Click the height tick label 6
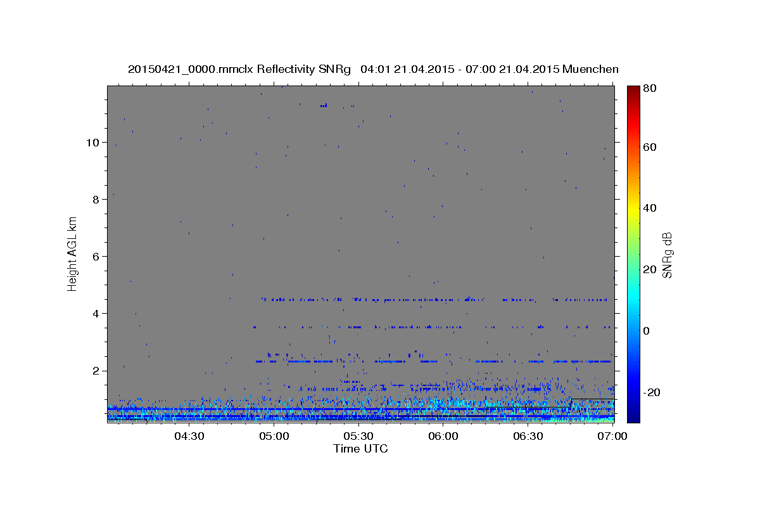 [x=96, y=257]
